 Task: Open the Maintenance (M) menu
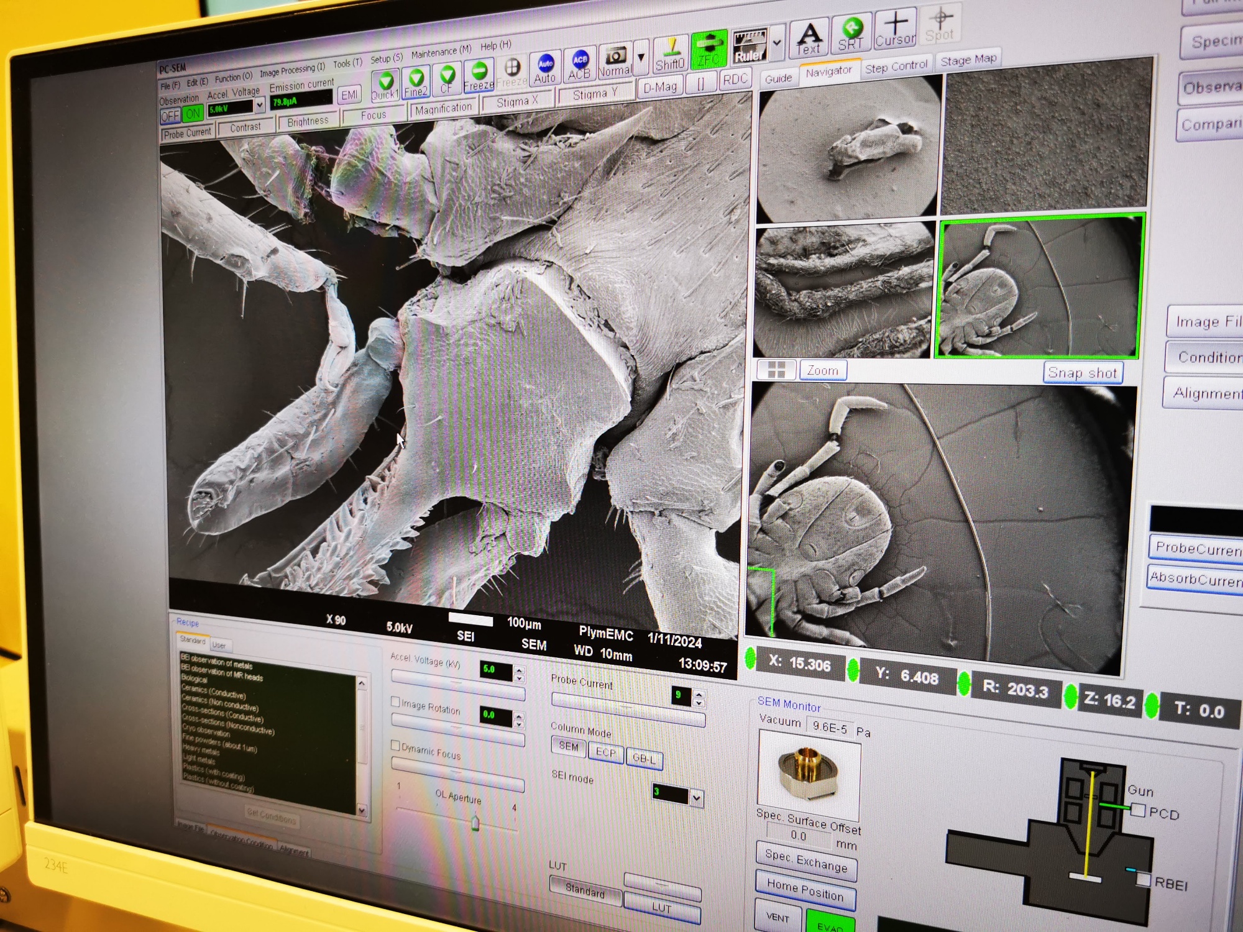pyautogui.click(x=441, y=52)
